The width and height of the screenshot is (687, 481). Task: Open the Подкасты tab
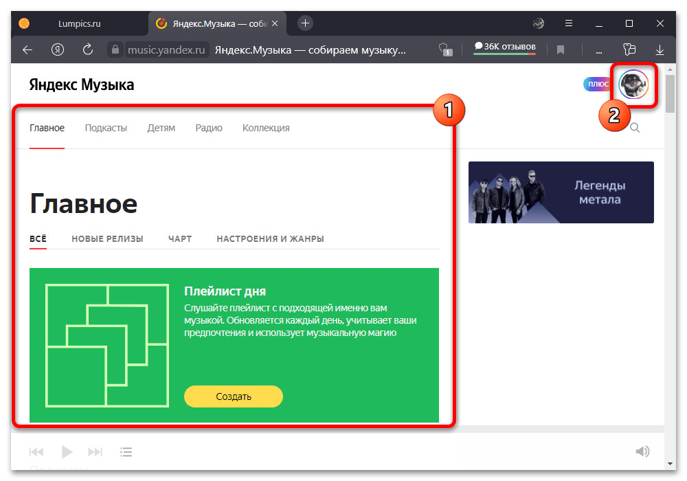[x=106, y=128]
